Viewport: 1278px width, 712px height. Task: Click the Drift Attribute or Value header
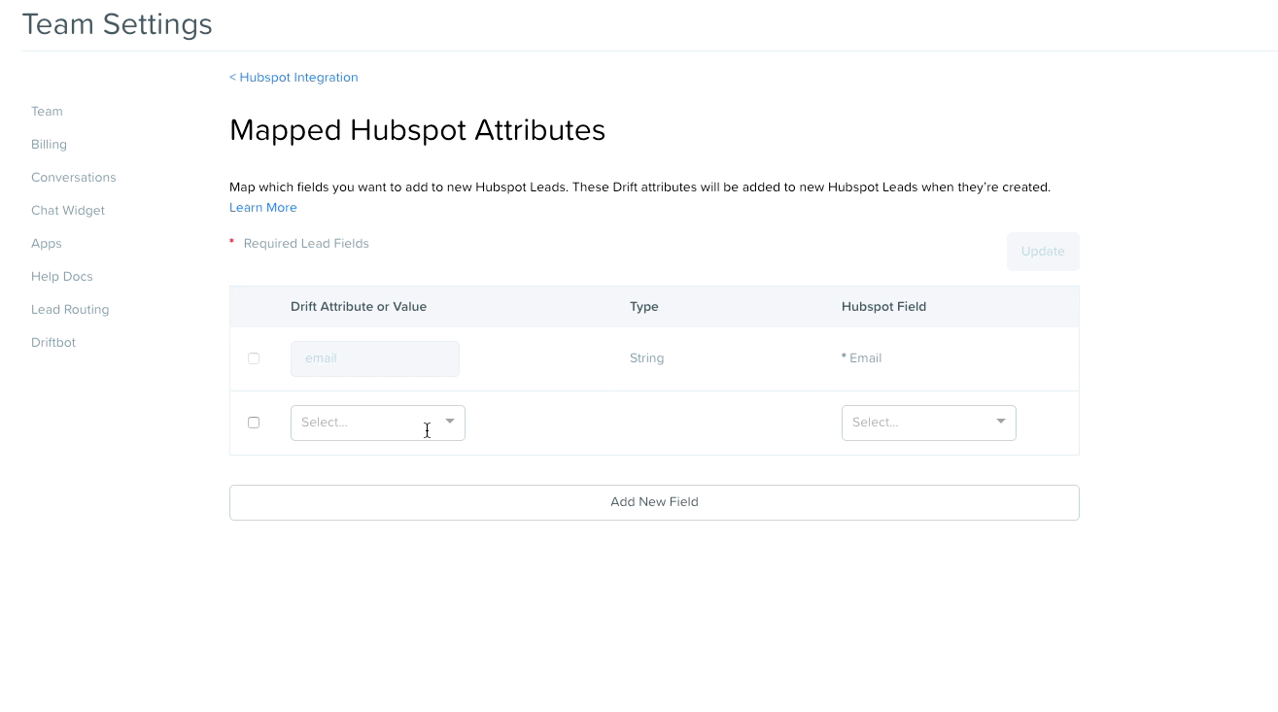tap(359, 307)
